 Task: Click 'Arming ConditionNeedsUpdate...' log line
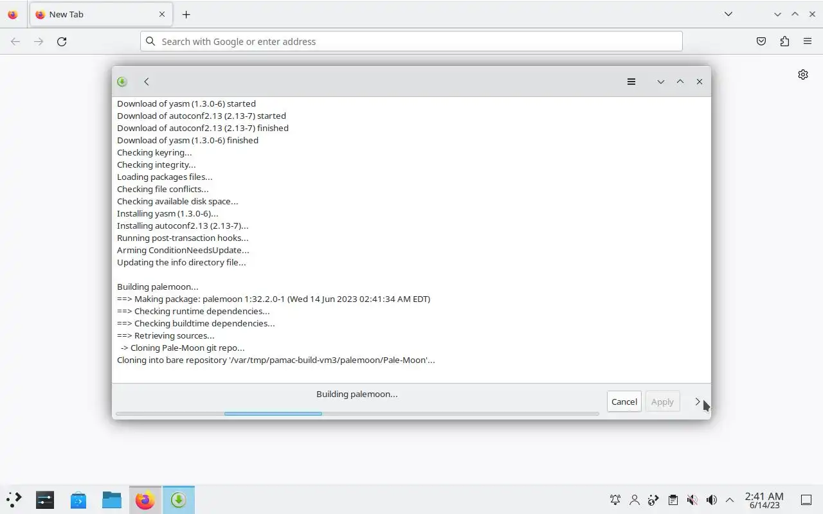(183, 250)
